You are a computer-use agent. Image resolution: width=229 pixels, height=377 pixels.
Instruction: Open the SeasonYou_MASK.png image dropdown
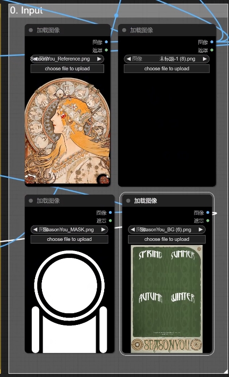(x=69, y=229)
